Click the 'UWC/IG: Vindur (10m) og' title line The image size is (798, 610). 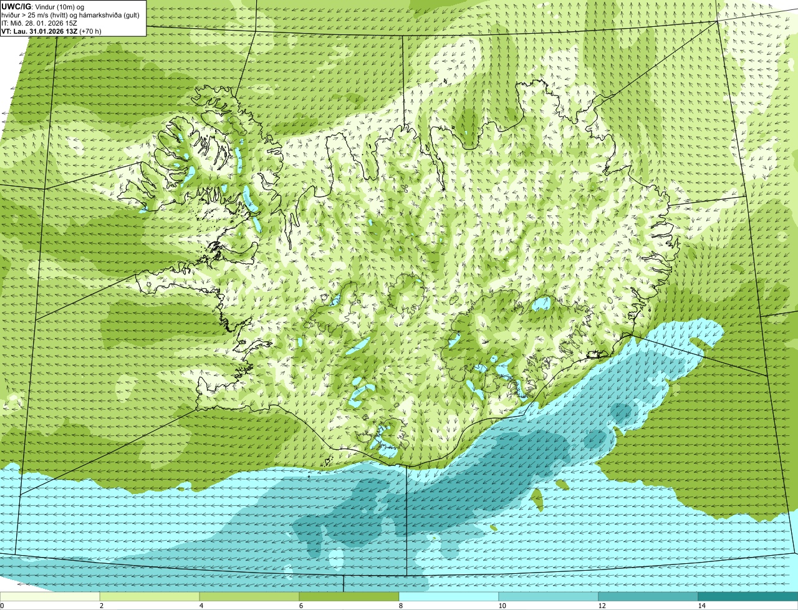[43, 6]
